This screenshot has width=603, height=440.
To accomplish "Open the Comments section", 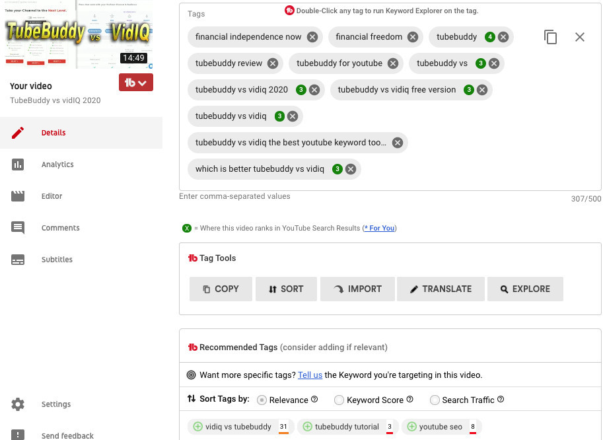I will click(81, 228).
